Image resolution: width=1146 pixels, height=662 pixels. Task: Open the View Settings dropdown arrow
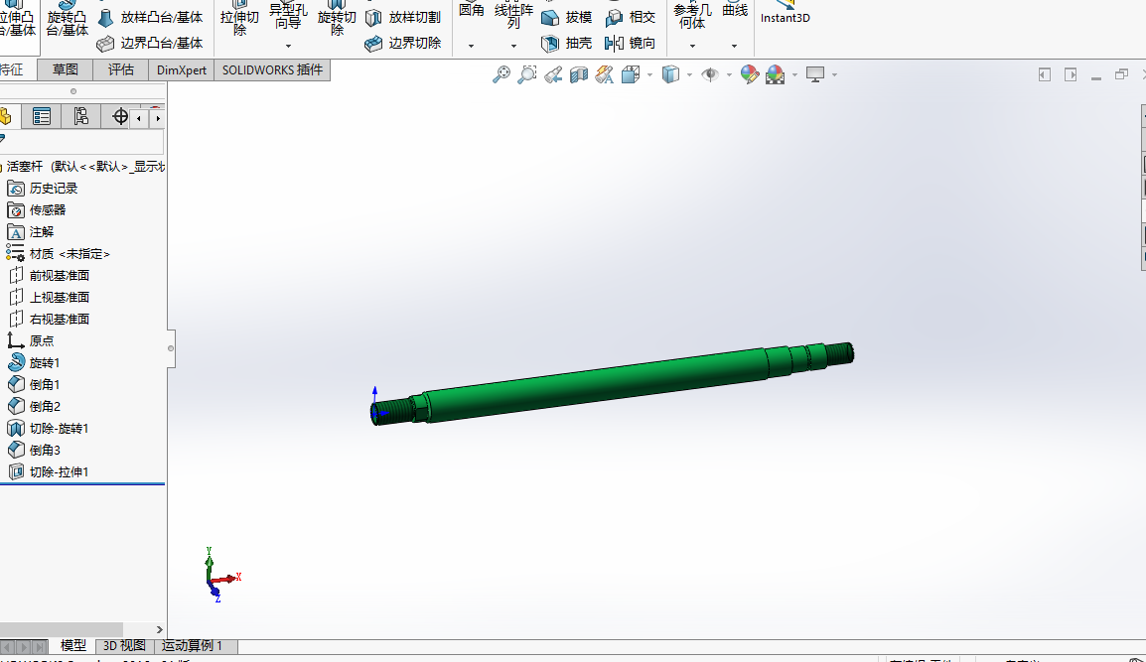(x=834, y=74)
